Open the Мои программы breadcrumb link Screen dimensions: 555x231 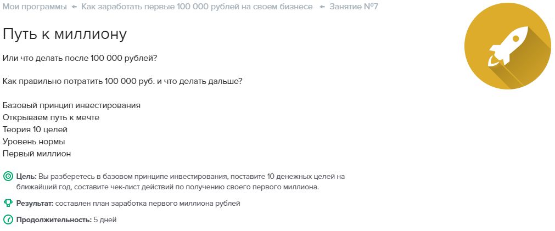[x=35, y=7]
